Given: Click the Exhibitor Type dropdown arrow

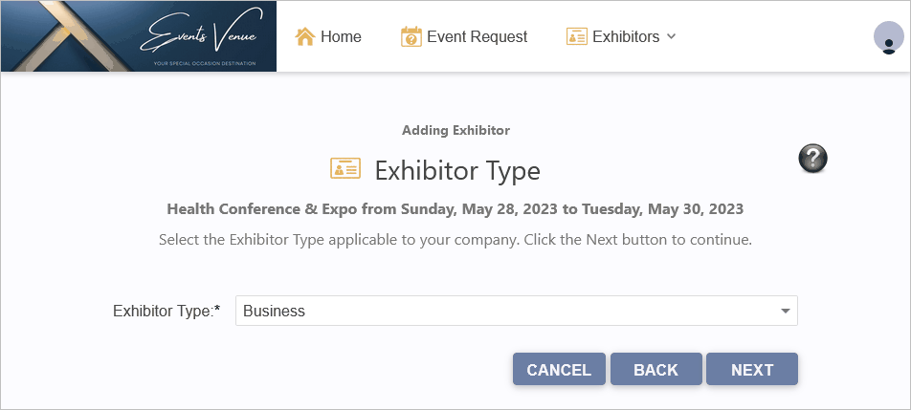Looking at the screenshot, I should pos(786,312).
